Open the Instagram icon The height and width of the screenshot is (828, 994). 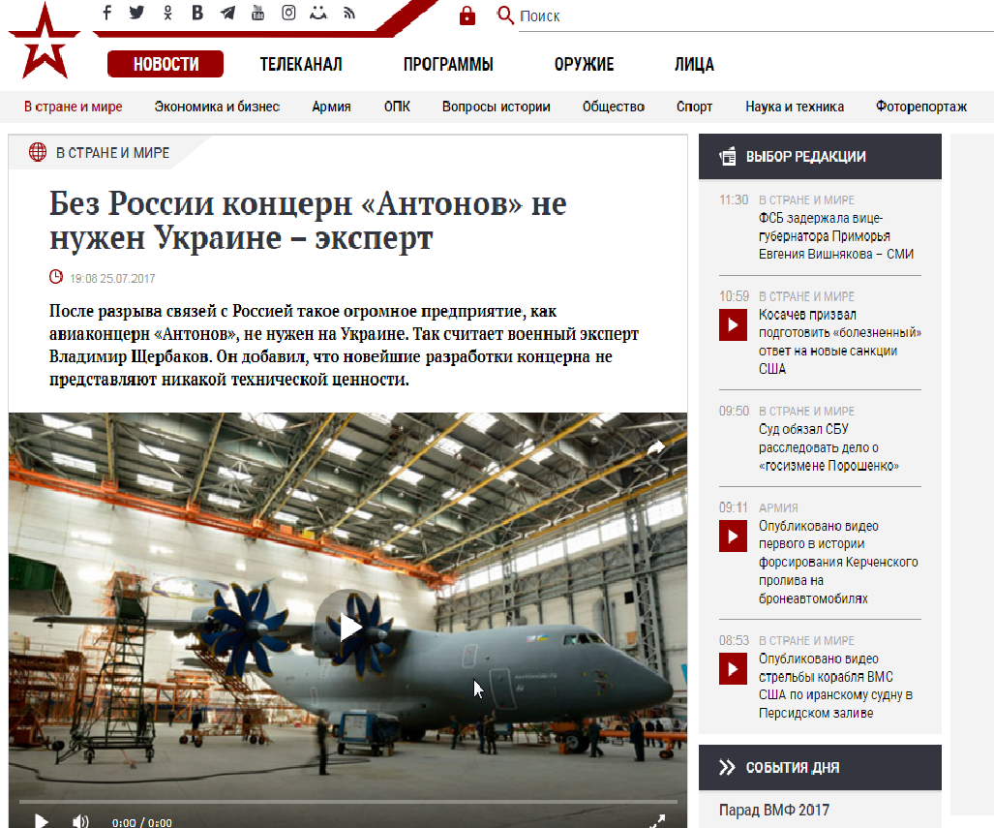(x=288, y=13)
